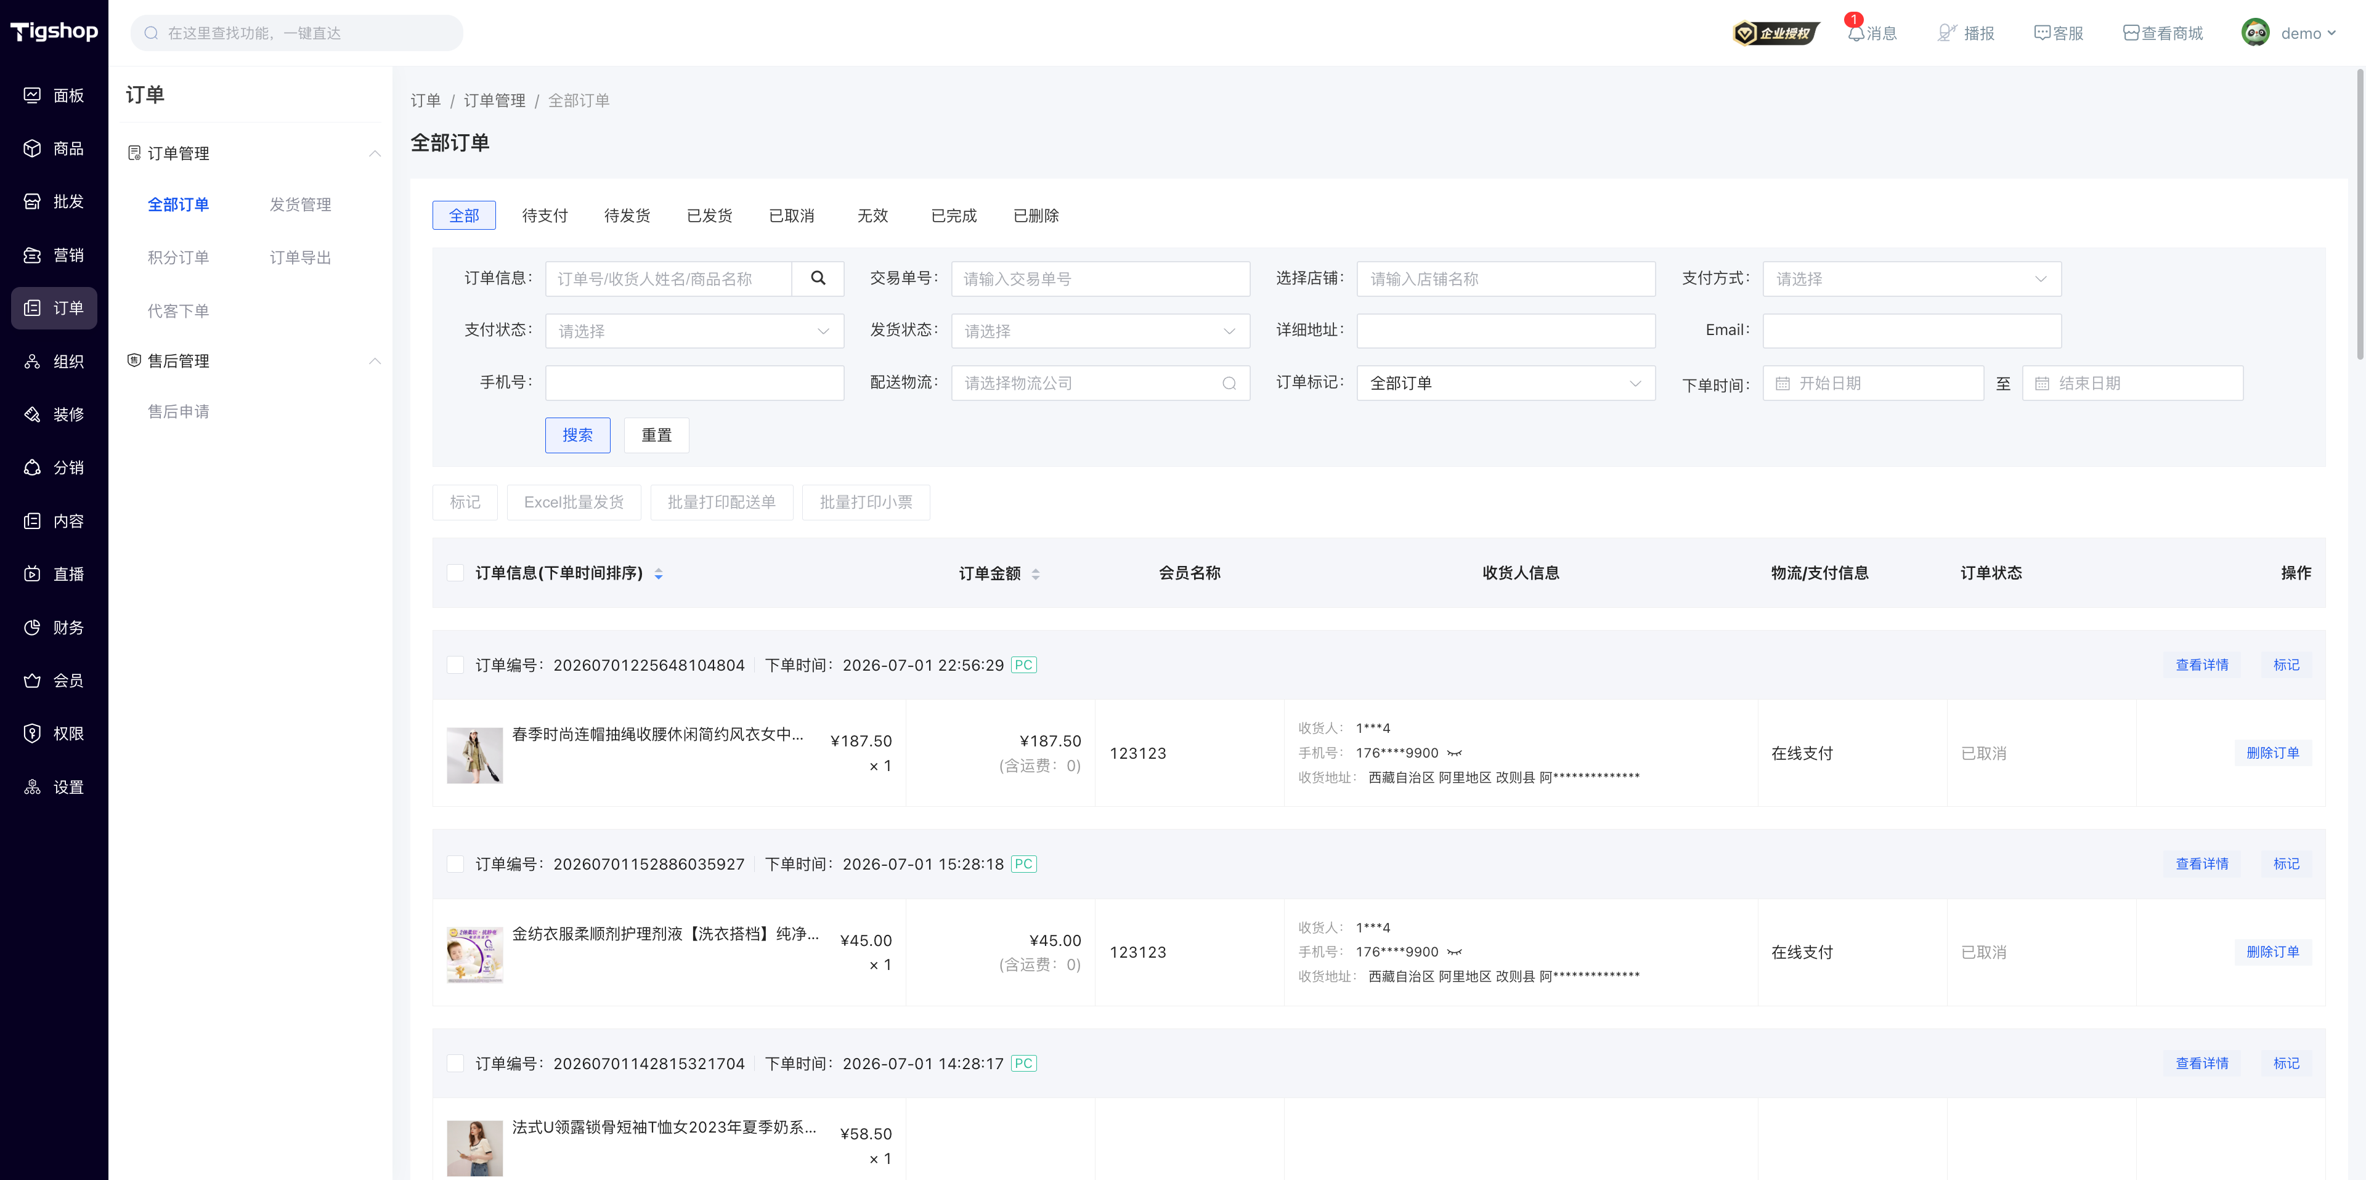Open the 客服 customer service icon
Image resolution: width=2366 pixels, height=1180 pixels.
(x=2042, y=33)
